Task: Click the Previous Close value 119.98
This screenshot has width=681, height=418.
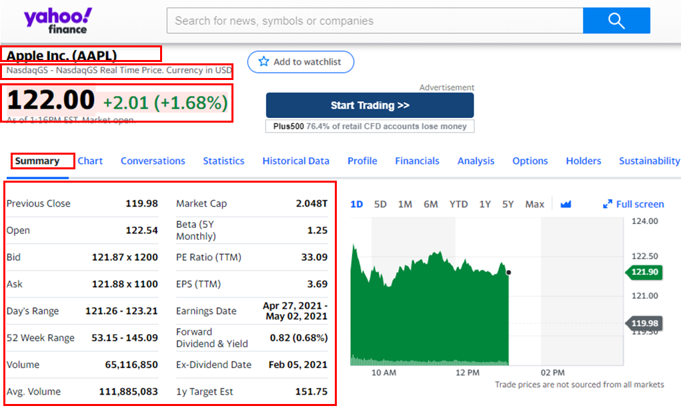Action: 141,203
